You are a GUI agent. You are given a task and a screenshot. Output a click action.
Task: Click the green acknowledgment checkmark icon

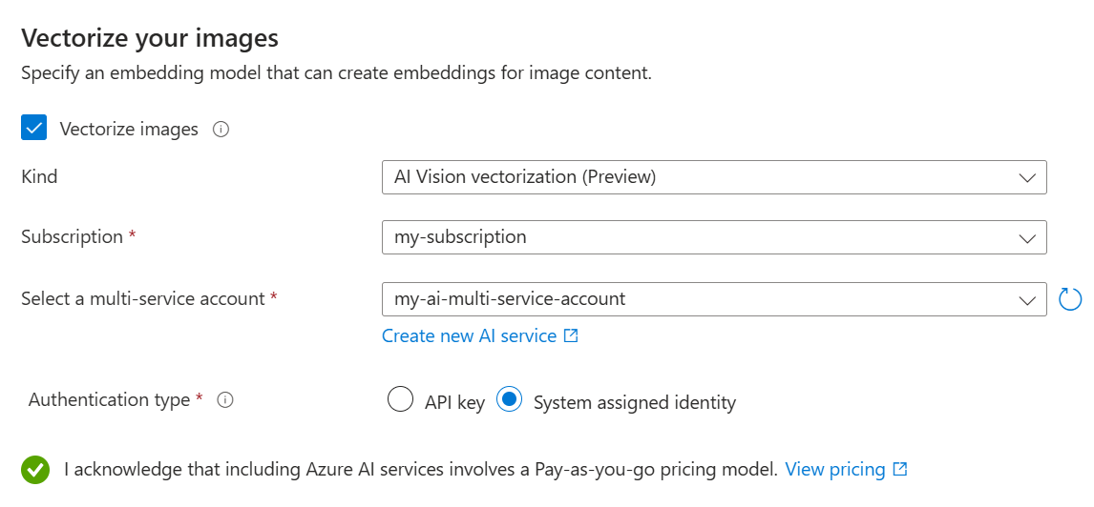35,470
